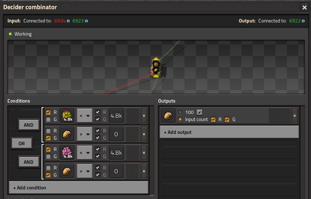
Task: Uncheck the left R checkbox of first condition
Action: tap(48, 112)
